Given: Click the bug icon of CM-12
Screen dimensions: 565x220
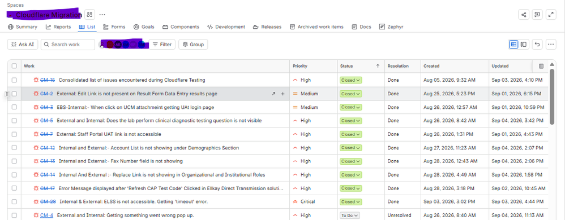Looking at the screenshot, I should coord(36,147).
